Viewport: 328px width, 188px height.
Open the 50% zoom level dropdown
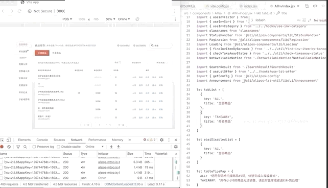[x=110, y=19]
